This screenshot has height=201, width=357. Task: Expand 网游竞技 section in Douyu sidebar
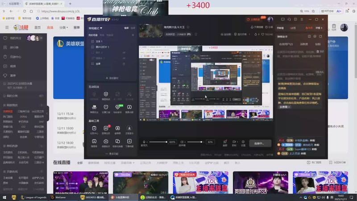pos(42,105)
